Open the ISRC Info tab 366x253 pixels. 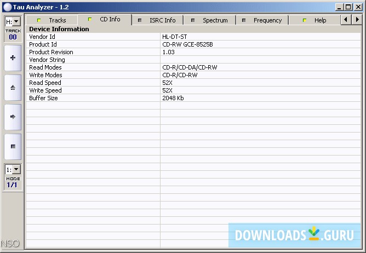tap(158, 20)
